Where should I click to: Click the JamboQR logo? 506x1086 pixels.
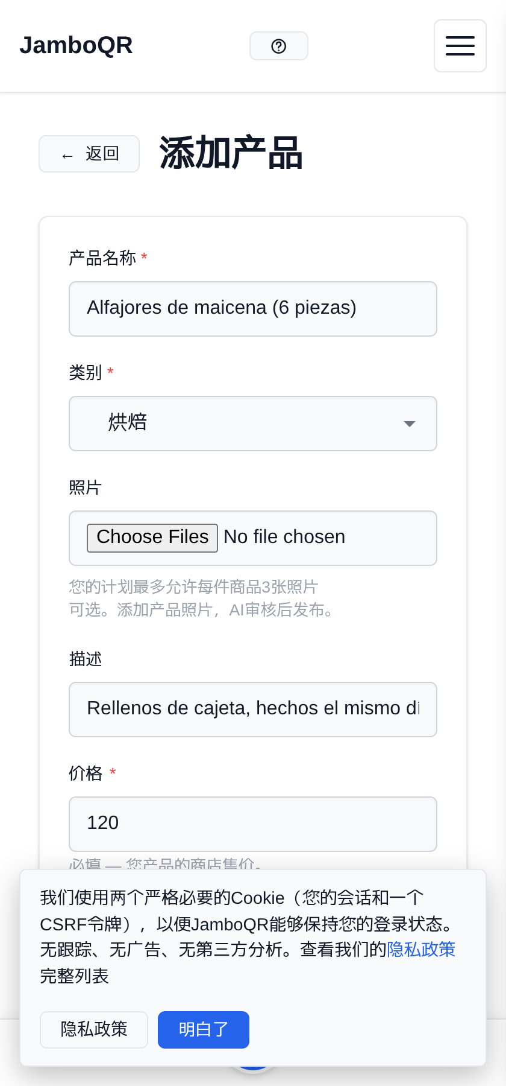pos(76,45)
